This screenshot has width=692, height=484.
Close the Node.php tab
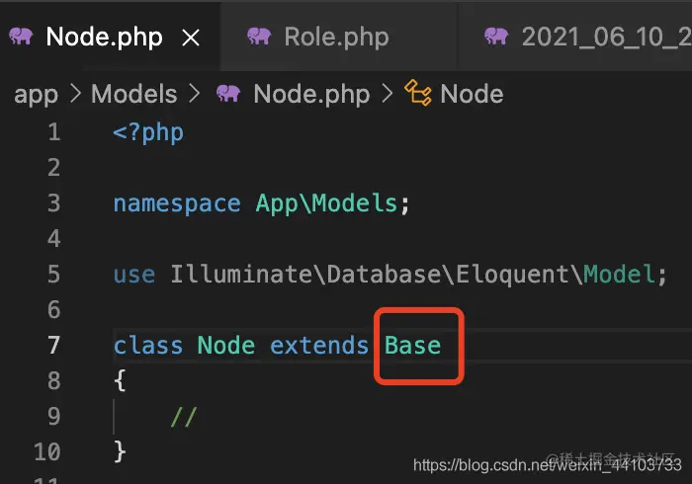click(191, 38)
